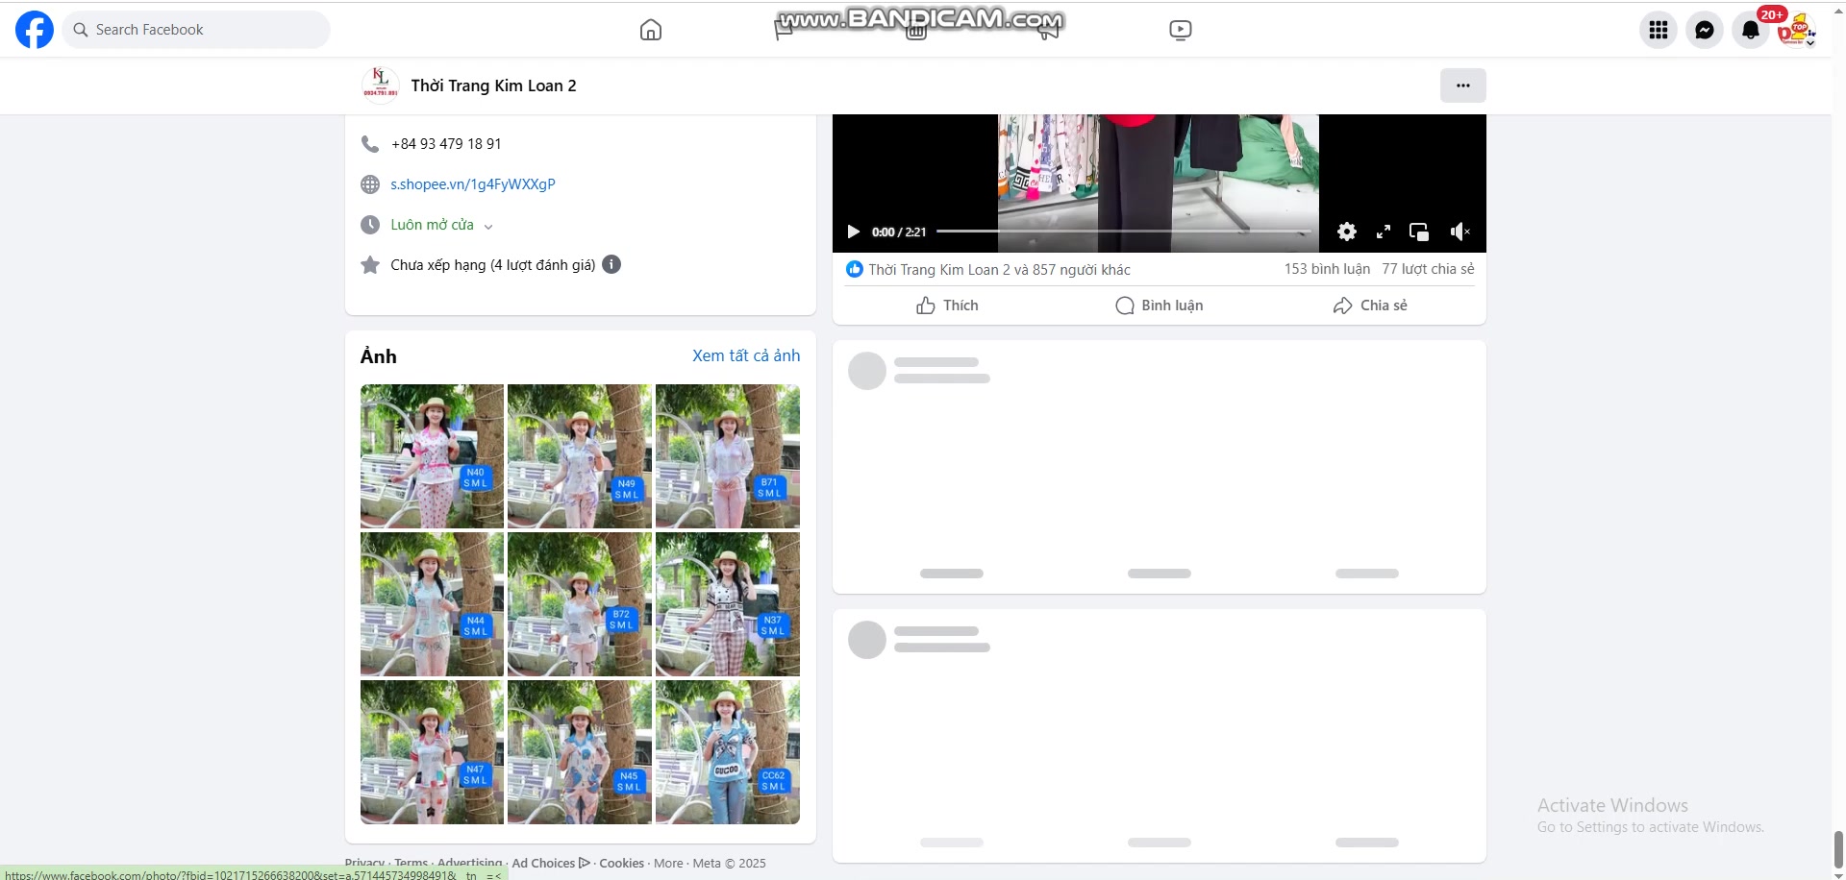This screenshot has height=880, width=1846.
Task: Click the video progress bar
Action: [x=1123, y=232]
